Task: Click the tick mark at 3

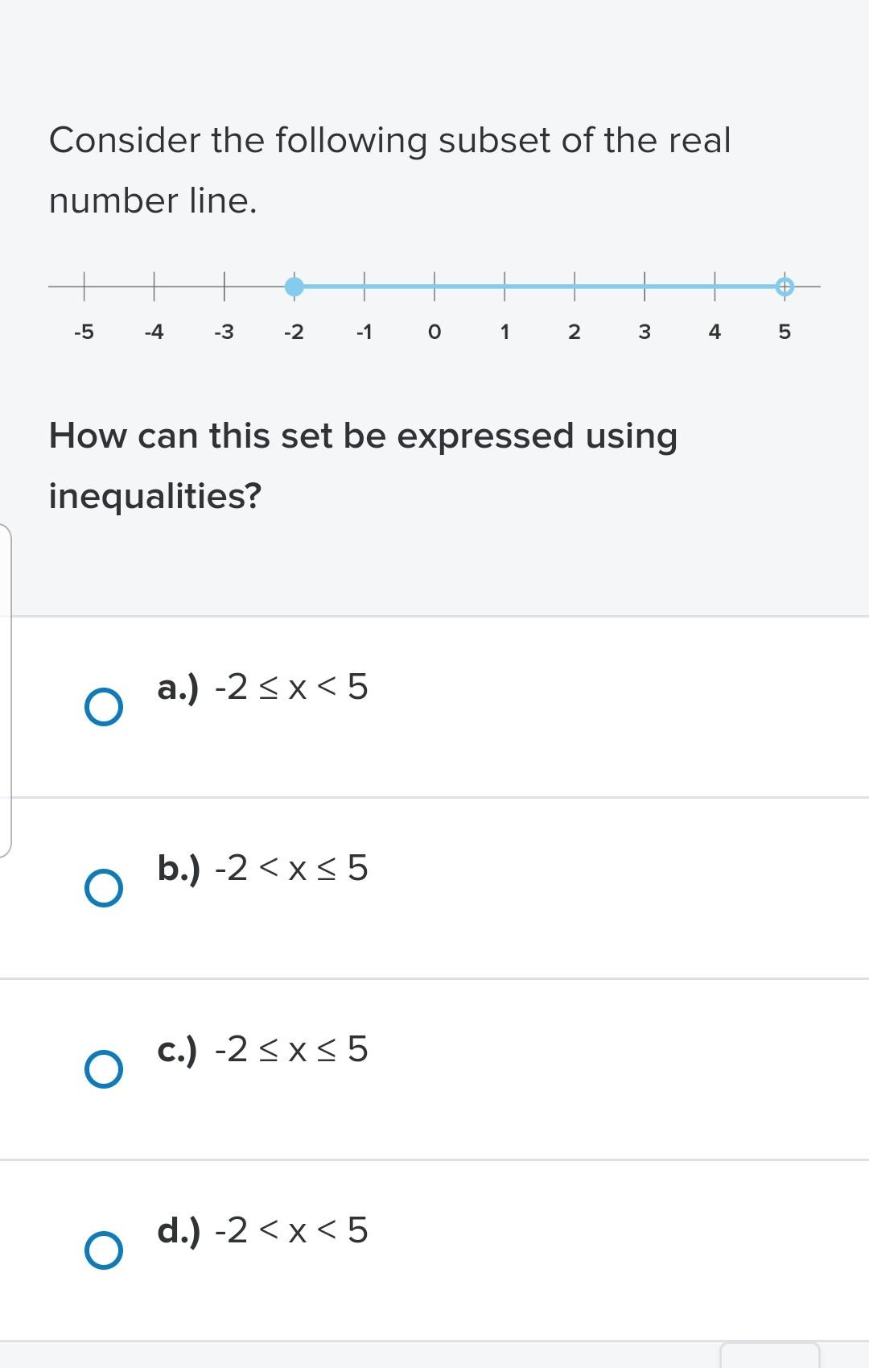Action: coord(645,286)
